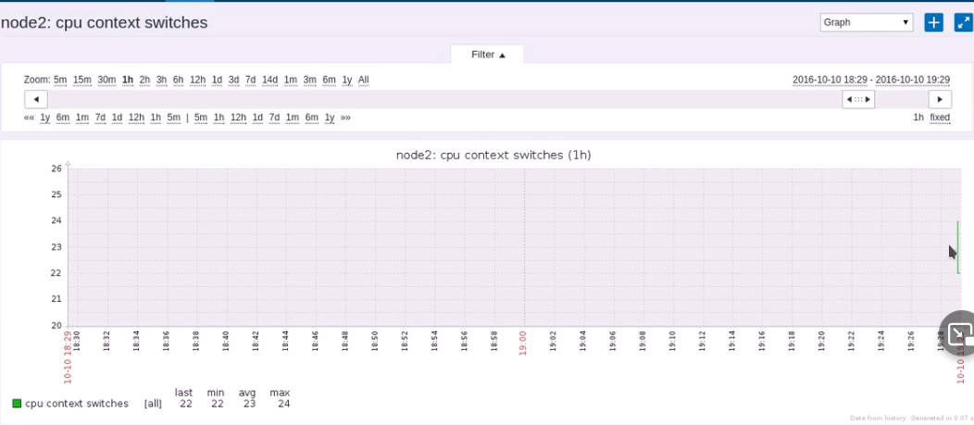
Task: Click the 18:30 time axis label
Action: click(x=77, y=341)
